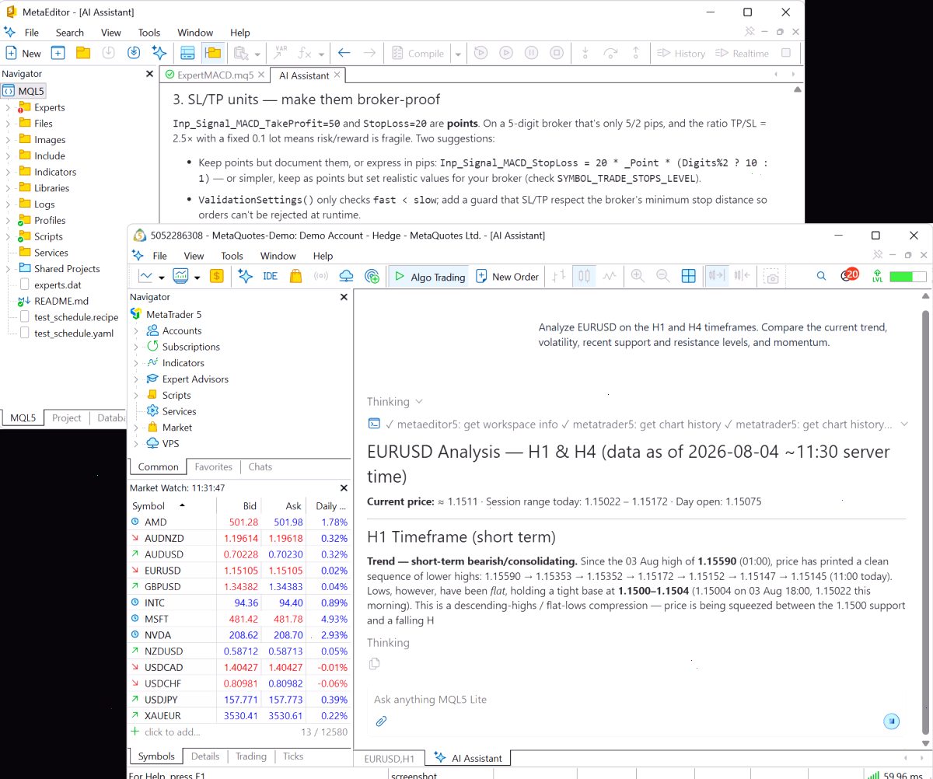Open the IDE button in MetaTrader toolbar
The height and width of the screenshot is (779, 933).
click(x=271, y=276)
